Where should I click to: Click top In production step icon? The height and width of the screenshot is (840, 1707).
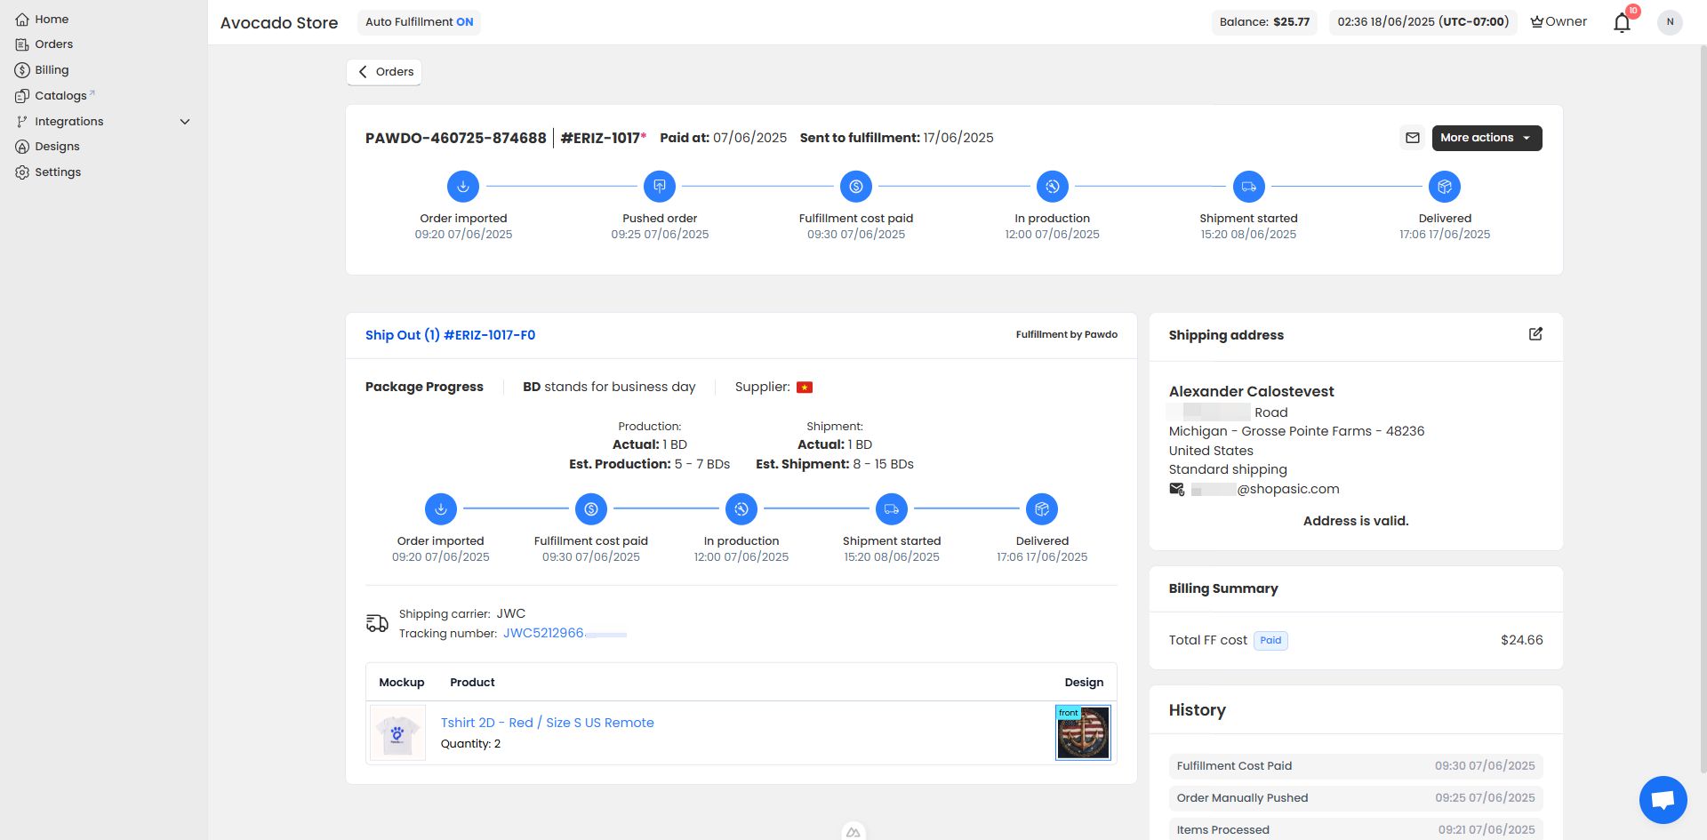(x=1053, y=187)
